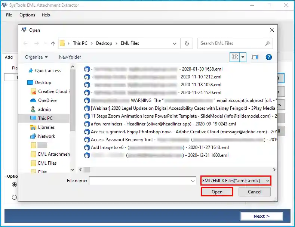Select the file dated 2020-11-24 1520.eml
Image resolution: width=295 pixels, height=227 pixels.
tap(153, 93)
